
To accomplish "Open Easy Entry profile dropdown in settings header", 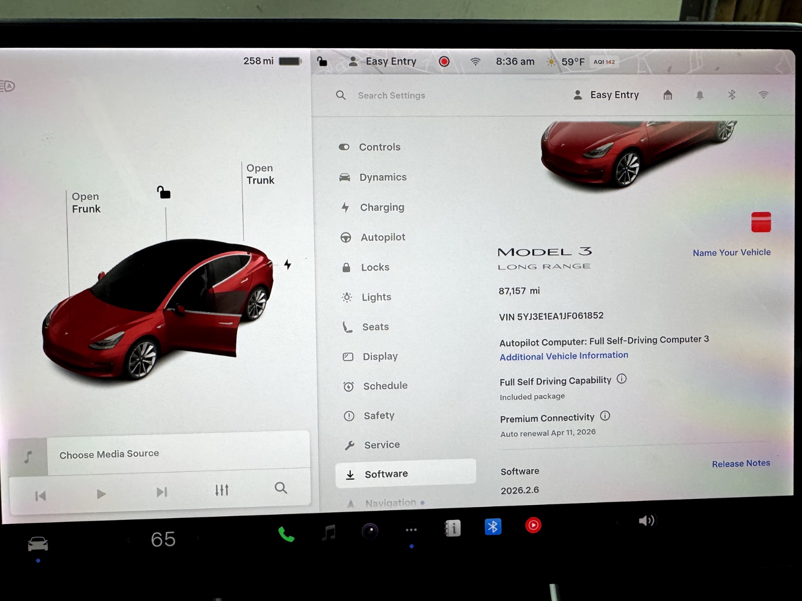I will 607,95.
